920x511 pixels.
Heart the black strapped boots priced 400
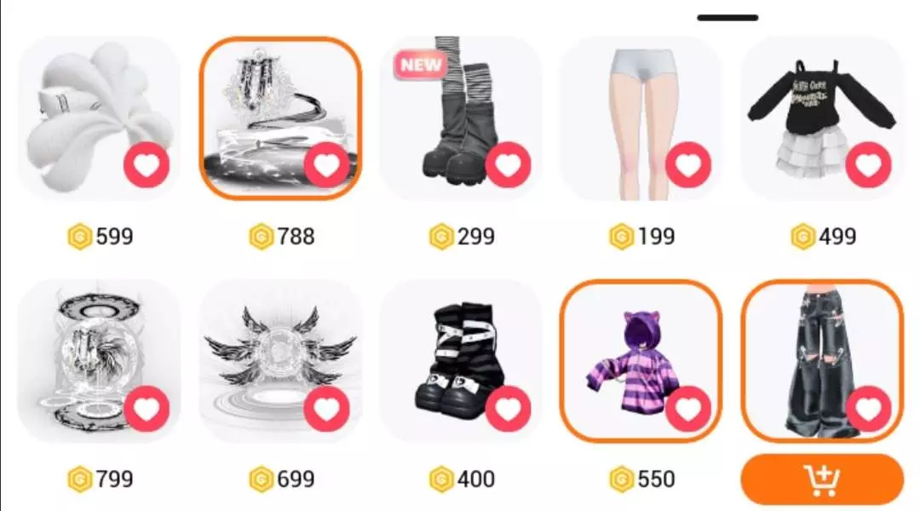(x=508, y=409)
